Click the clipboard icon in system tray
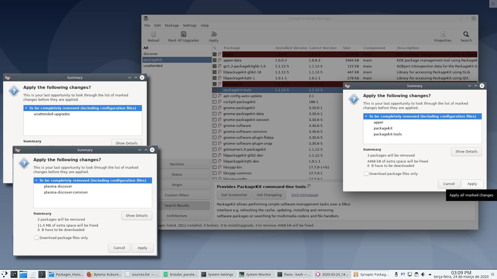Screen dimensions: 497x279 click(x=416, y=274)
